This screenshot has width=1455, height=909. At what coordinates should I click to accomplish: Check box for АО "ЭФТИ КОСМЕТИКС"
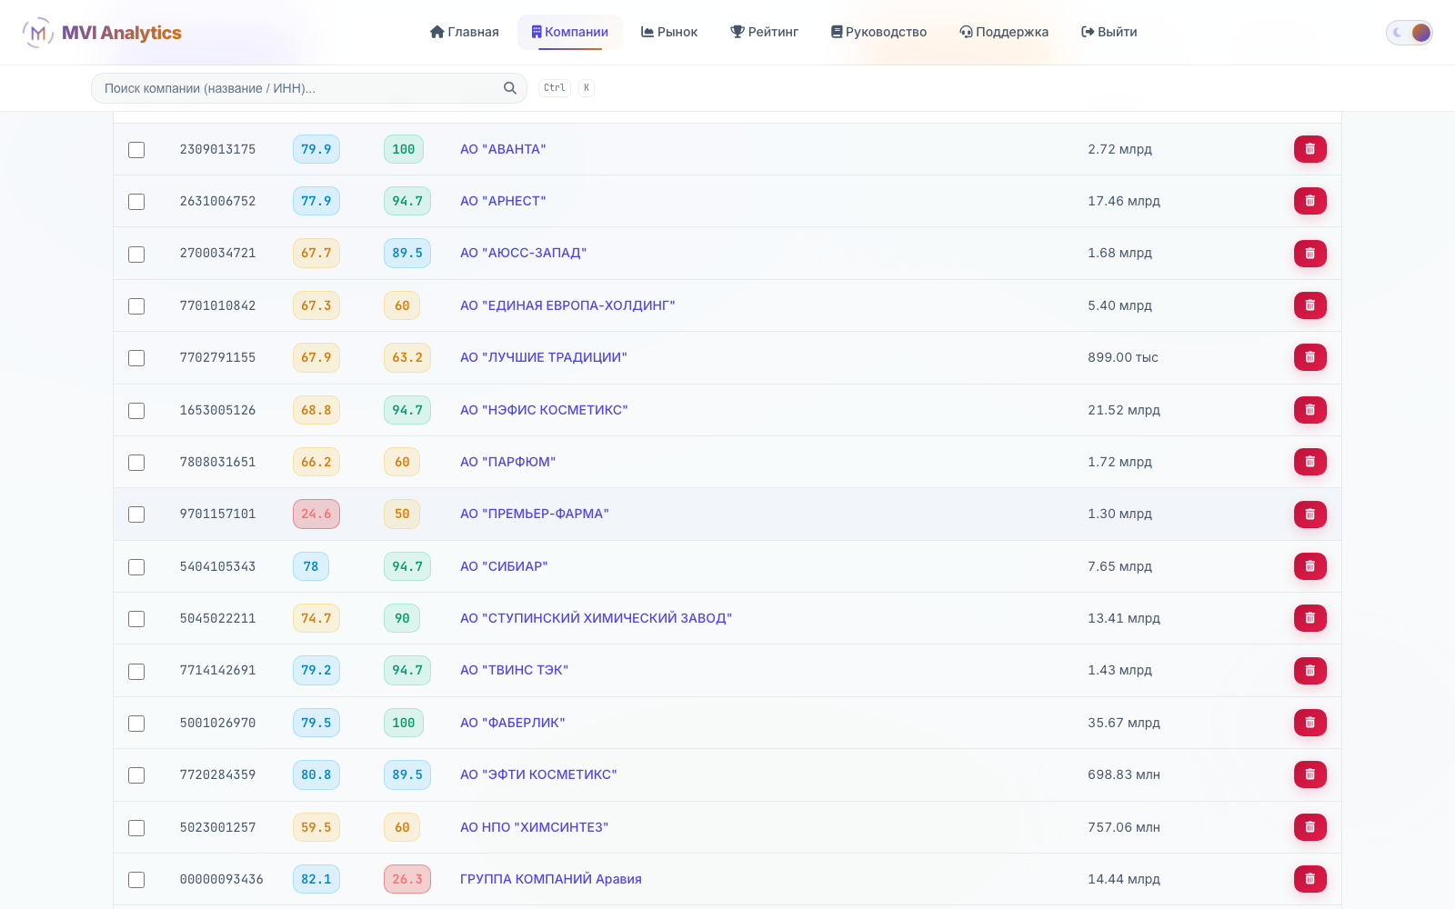136,775
